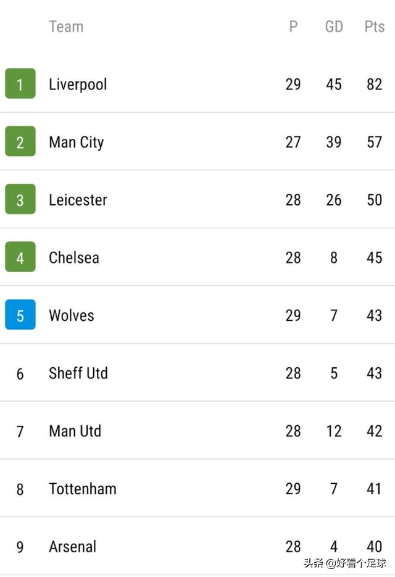Screen dimensions: 395x577
Task: Click the blue position 5 badge
Action: (20, 315)
